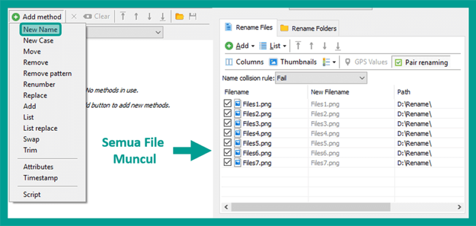Toggle the Pair renaming checkbox
Screen dimensions: 476x226
tap(398, 62)
